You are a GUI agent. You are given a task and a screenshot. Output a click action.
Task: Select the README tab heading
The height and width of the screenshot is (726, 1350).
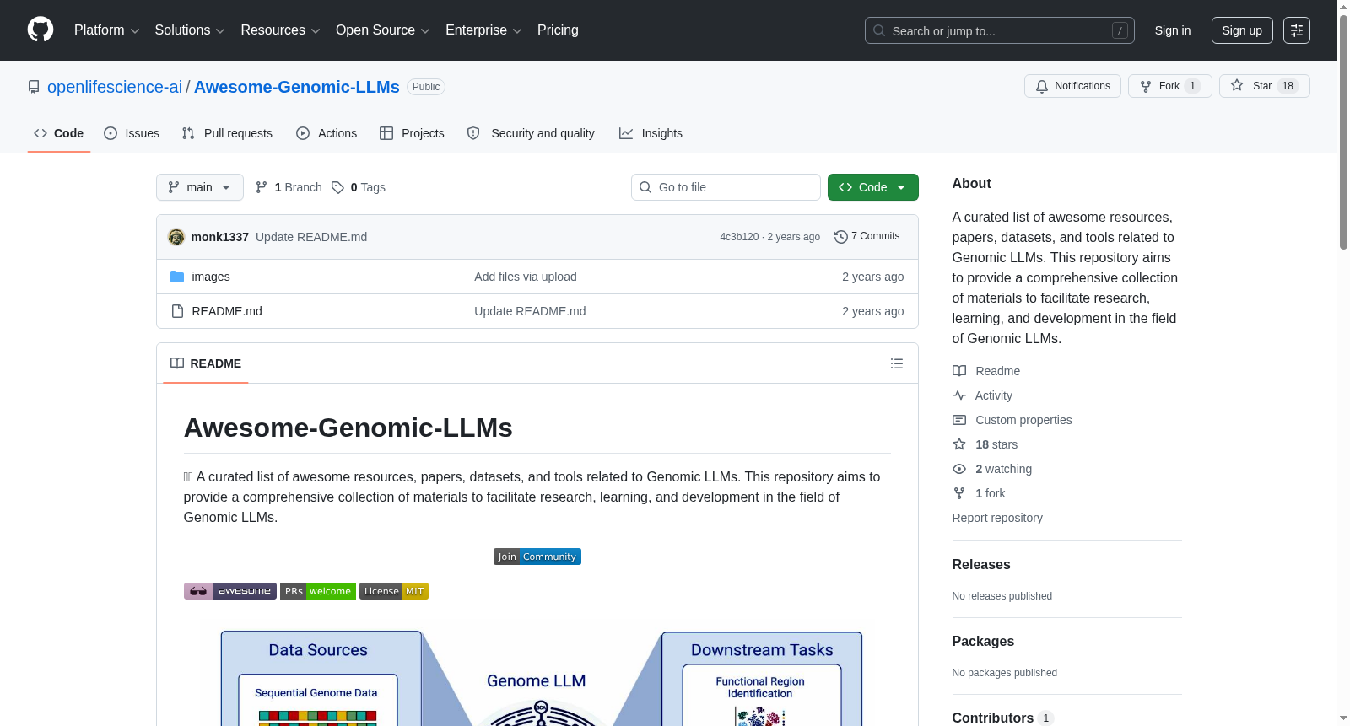pyautogui.click(x=206, y=363)
